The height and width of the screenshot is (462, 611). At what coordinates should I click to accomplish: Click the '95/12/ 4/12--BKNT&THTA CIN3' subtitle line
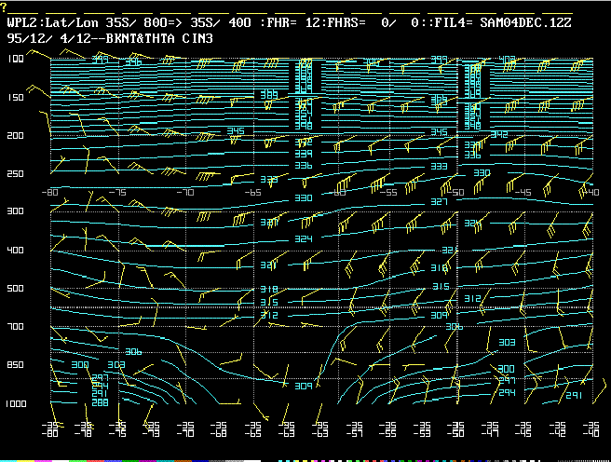pyautogui.click(x=110, y=38)
